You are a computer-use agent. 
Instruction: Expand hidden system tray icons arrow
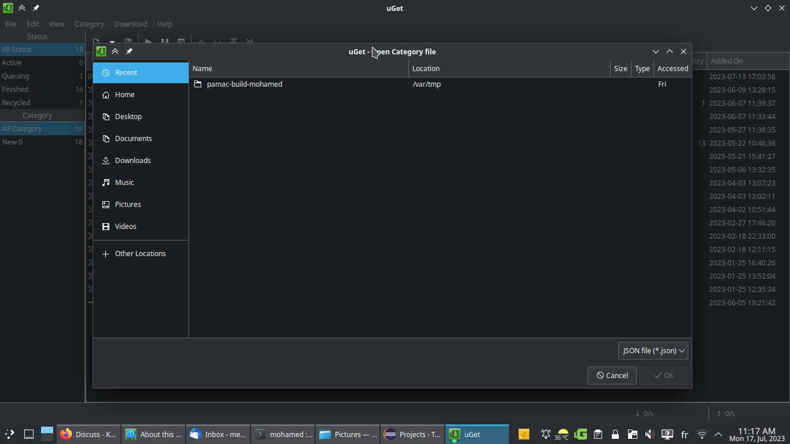[718, 434]
